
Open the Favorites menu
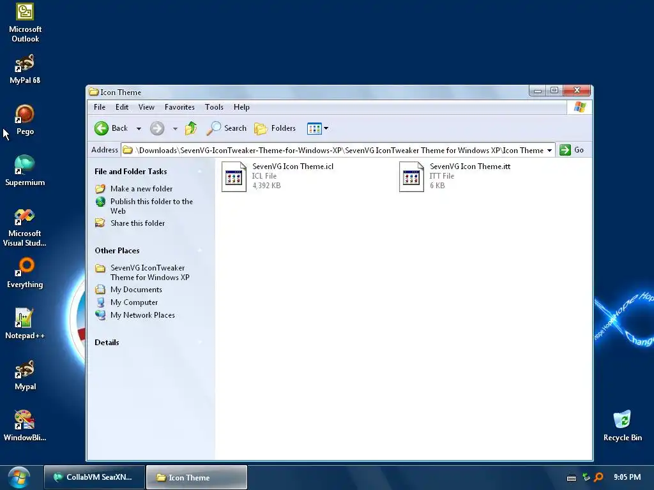point(179,107)
